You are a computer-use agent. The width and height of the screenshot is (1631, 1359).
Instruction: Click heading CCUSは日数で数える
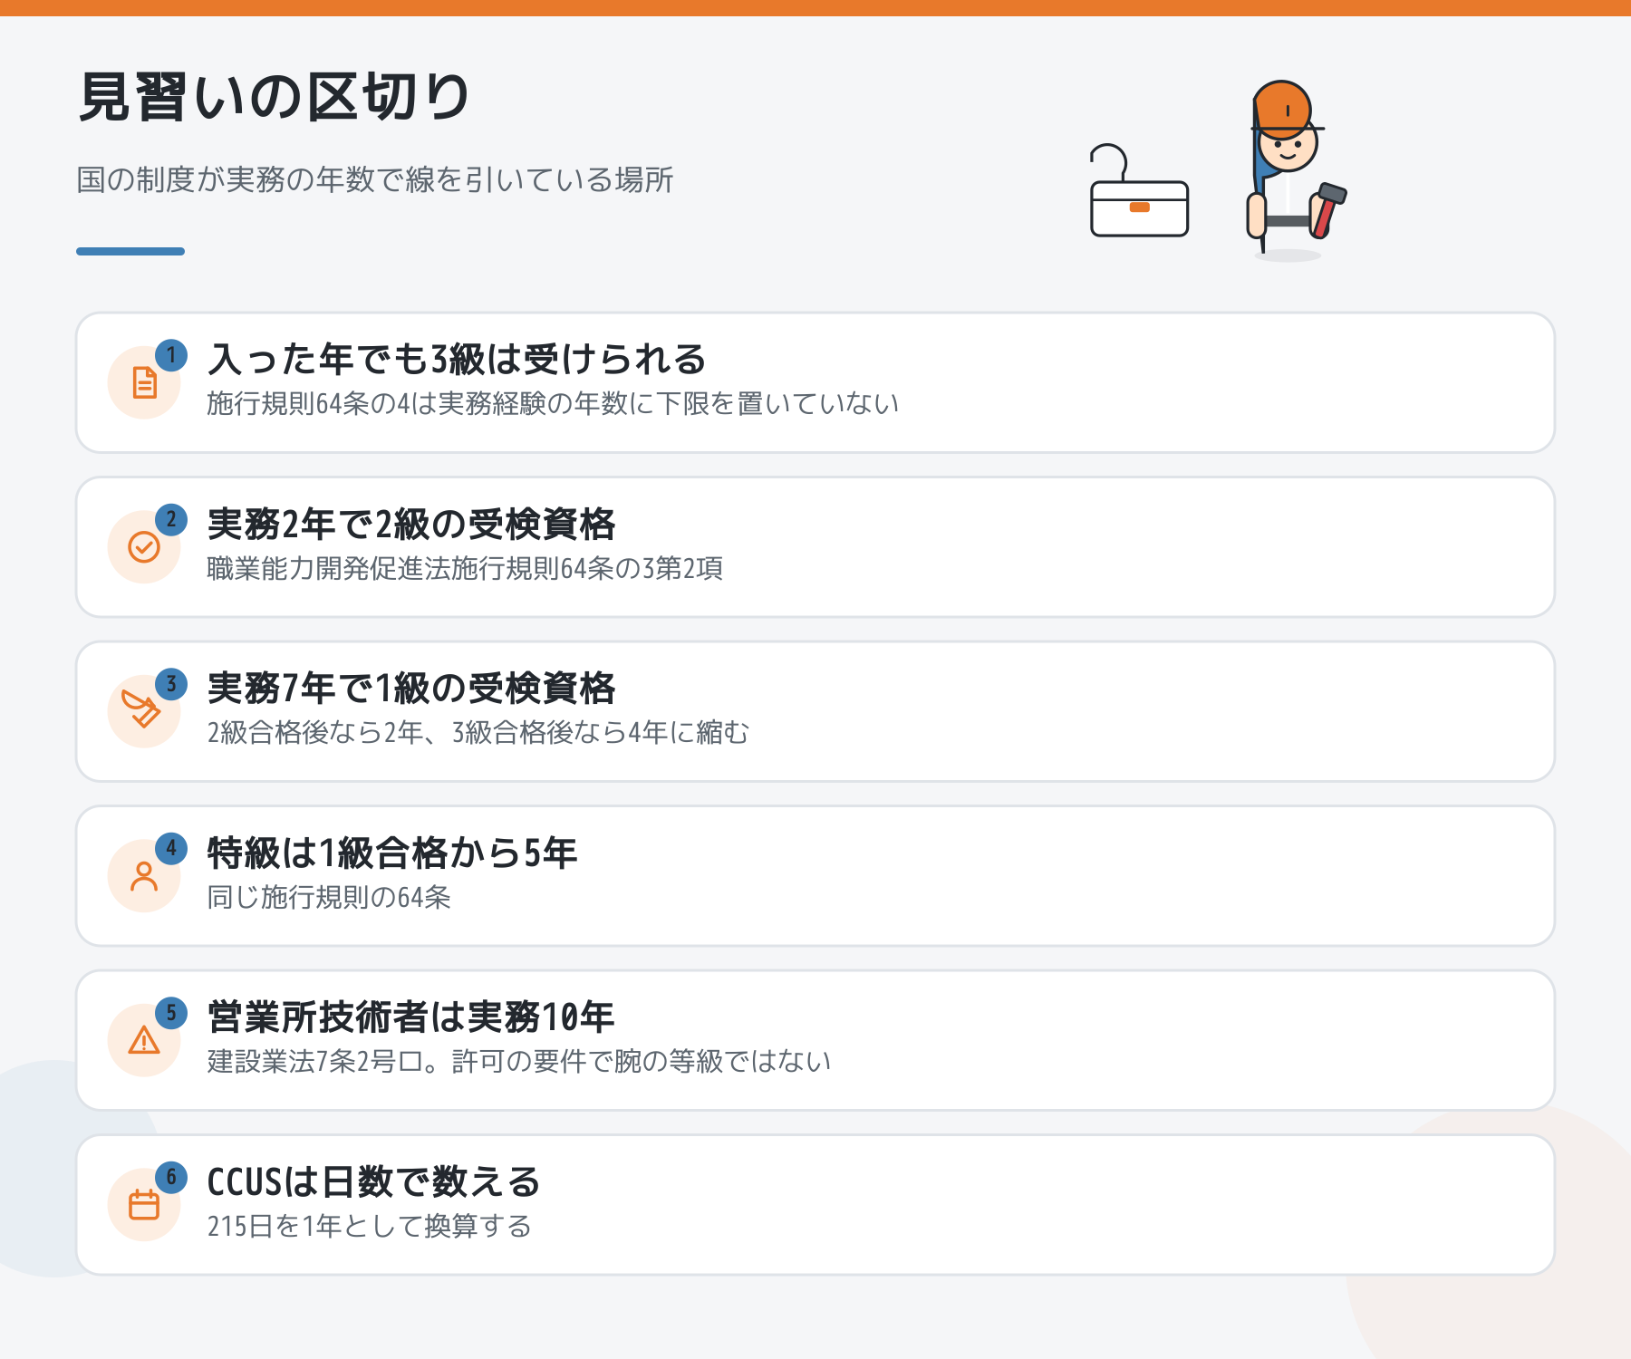tap(373, 1182)
